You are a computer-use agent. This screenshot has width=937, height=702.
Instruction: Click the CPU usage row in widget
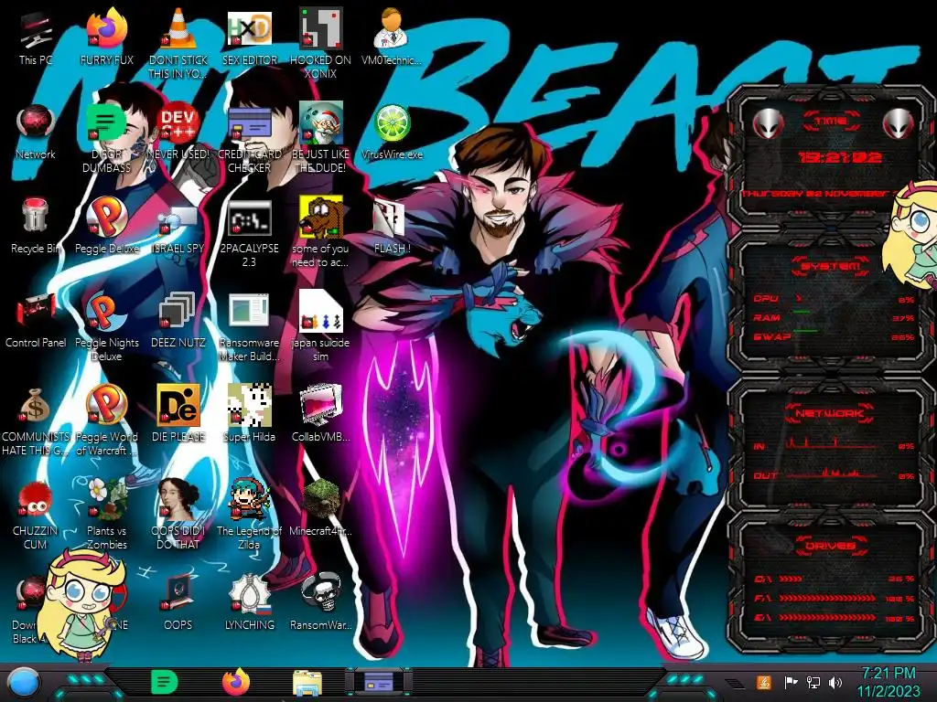(834, 299)
